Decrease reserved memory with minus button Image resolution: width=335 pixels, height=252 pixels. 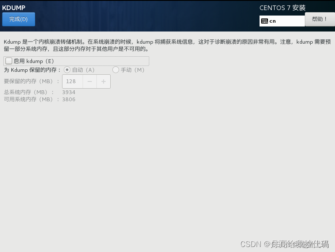90,81
